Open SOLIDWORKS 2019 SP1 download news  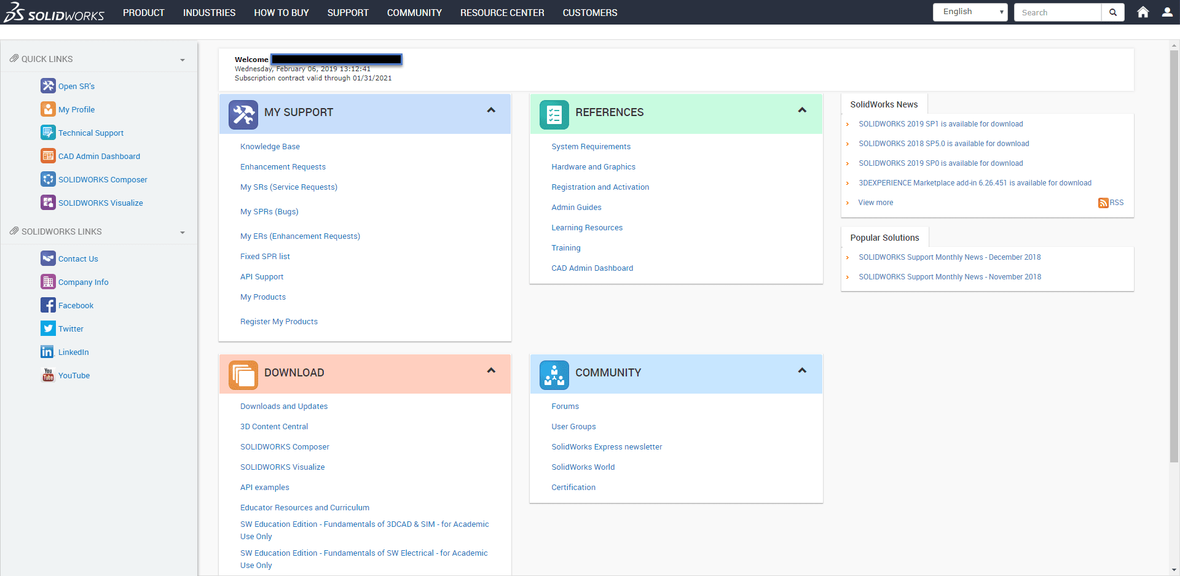pos(941,124)
